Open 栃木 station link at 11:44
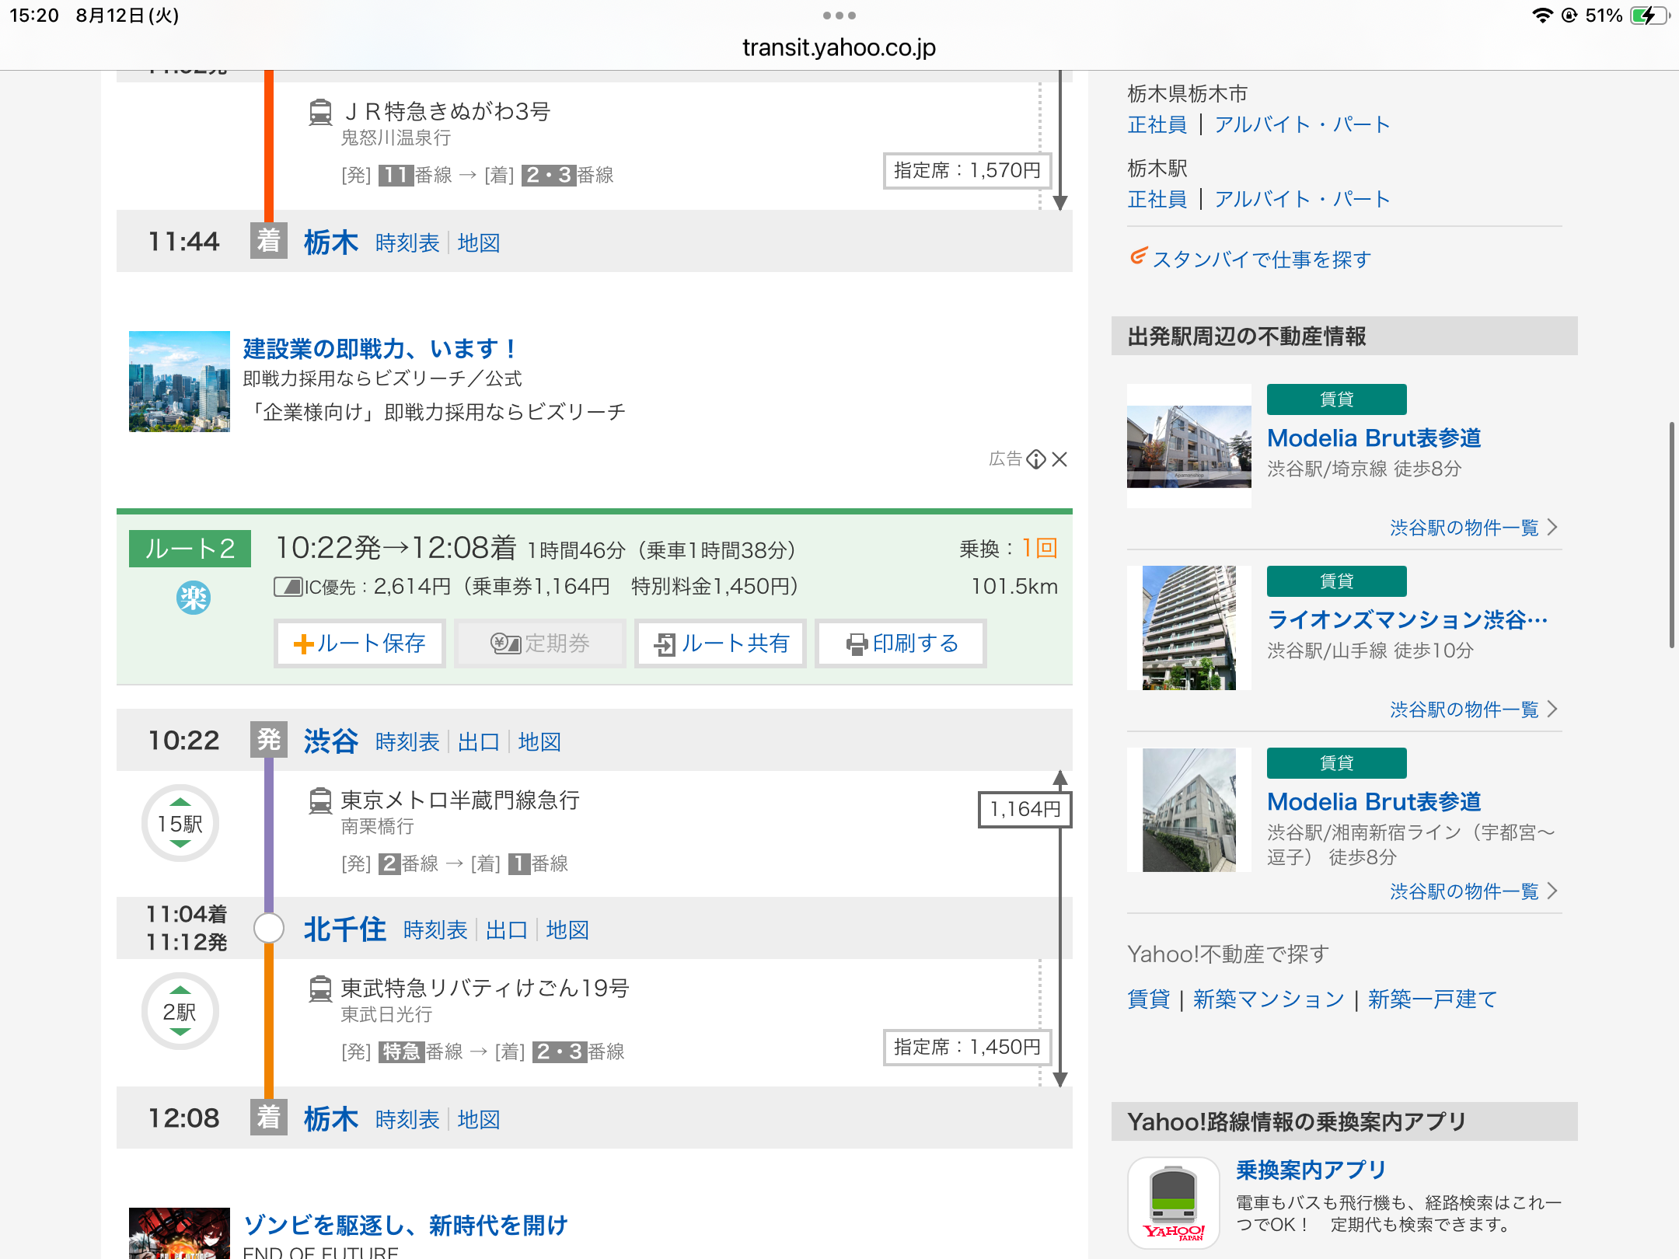 point(331,242)
